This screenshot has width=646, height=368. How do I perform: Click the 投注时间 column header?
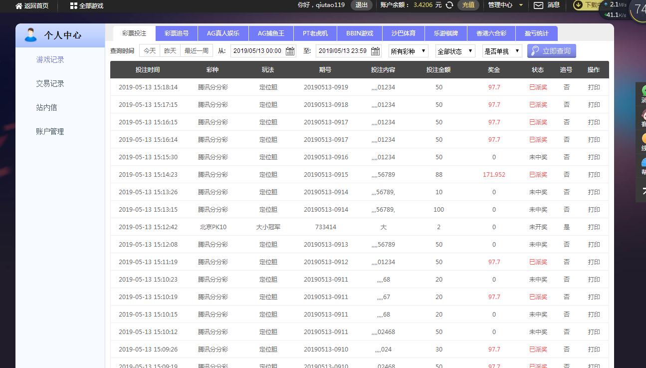[148, 70]
